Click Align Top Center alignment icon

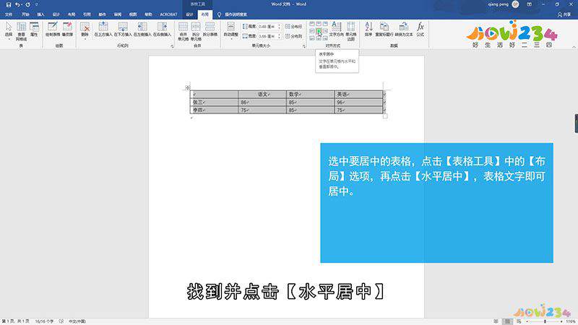(319, 24)
